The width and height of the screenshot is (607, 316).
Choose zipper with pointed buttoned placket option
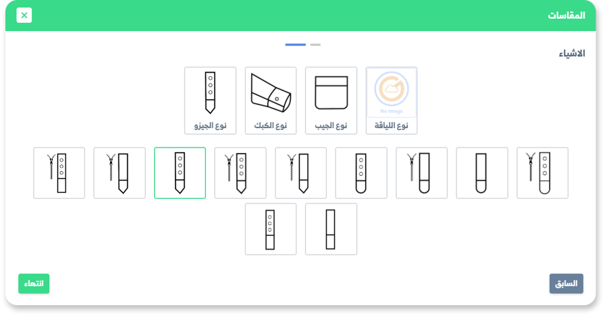pos(240,173)
